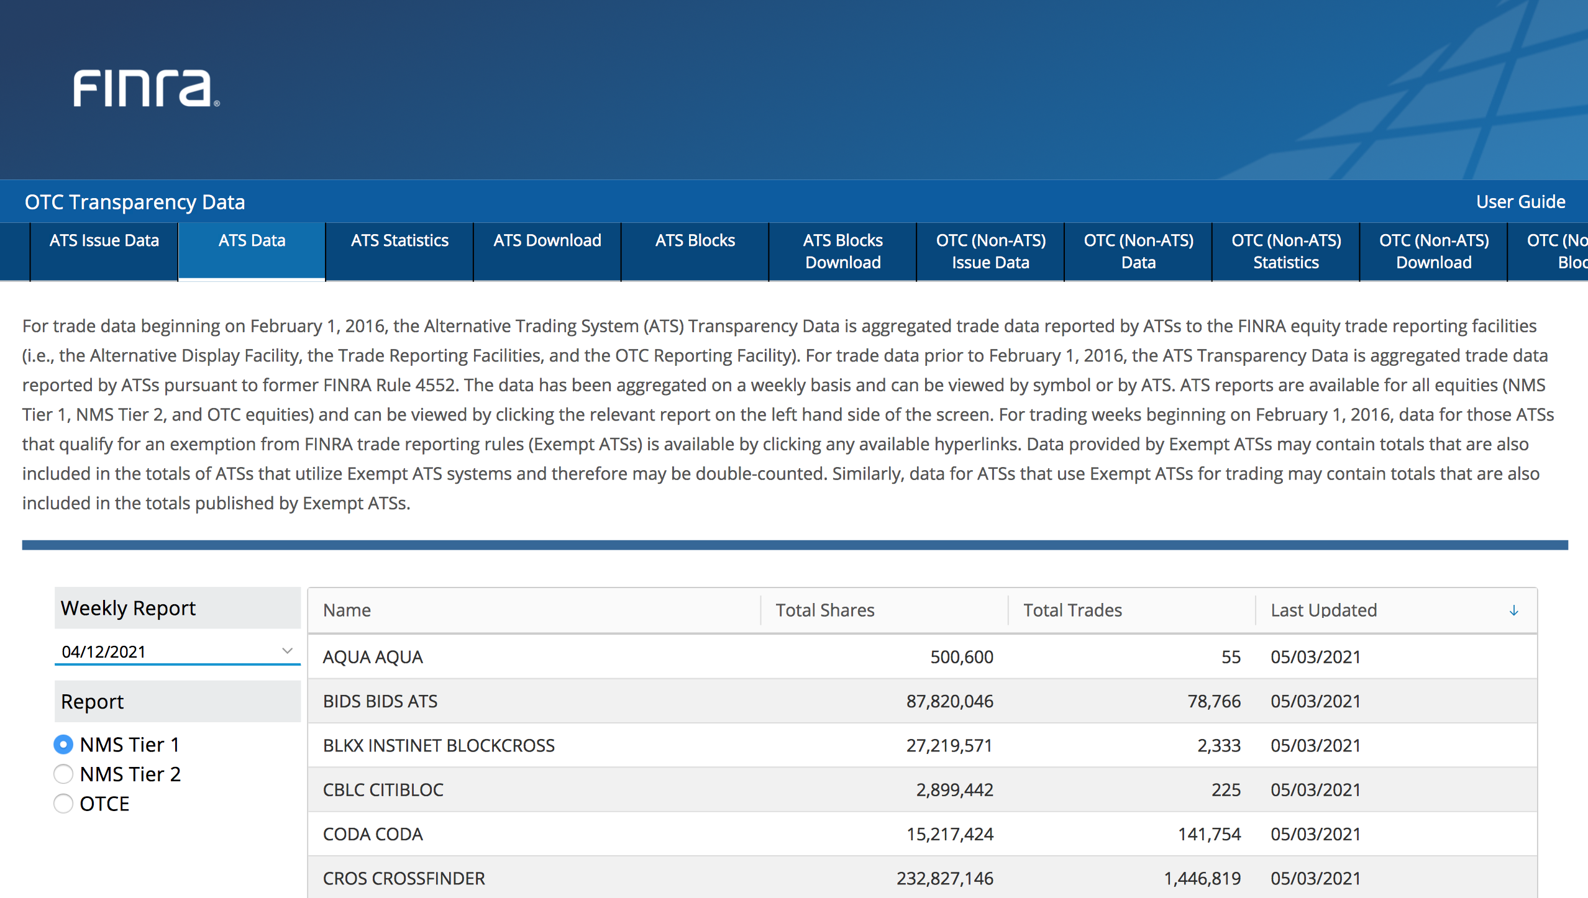This screenshot has height=898, width=1588.
Task: Switch to the ATS Data tab
Action: [x=252, y=251]
